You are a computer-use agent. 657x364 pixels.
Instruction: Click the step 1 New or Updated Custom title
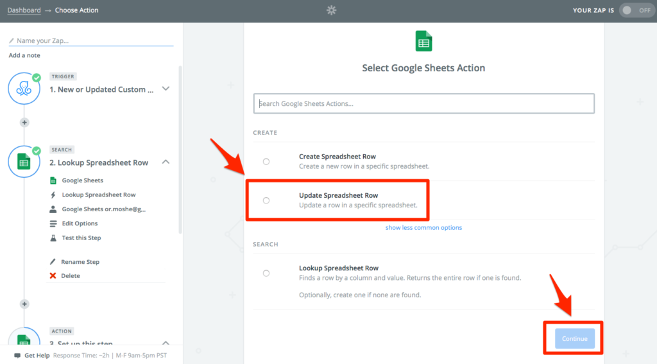[101, 89]
